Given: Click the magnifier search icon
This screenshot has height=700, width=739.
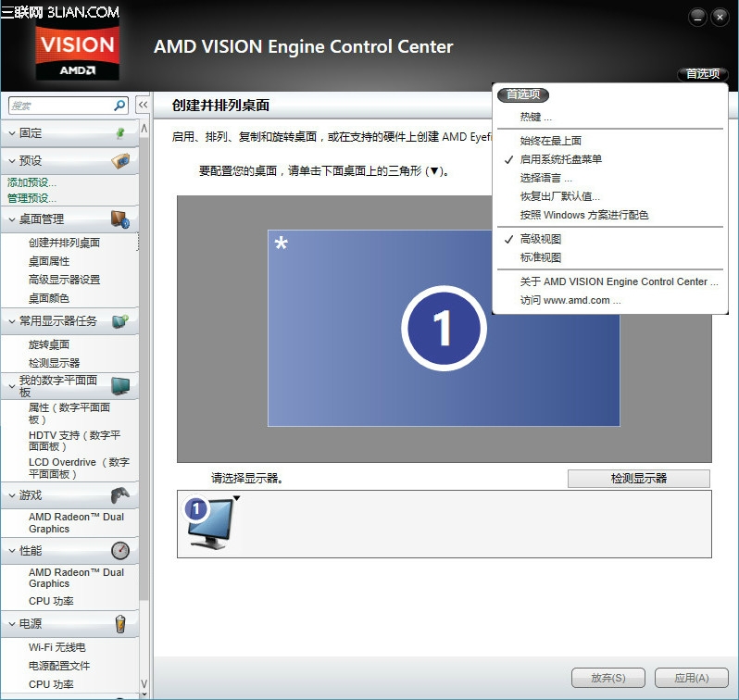Looking at the screenshot, I should coord(119,106).
